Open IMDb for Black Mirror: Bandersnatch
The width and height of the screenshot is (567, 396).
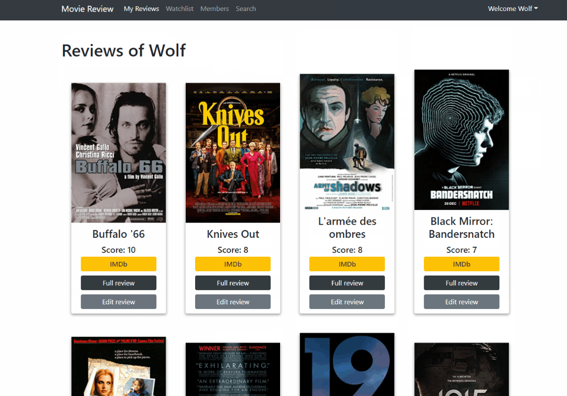(462, 264)
